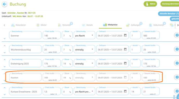Switch to the Reisedaten tab

[x=18, y=25]
